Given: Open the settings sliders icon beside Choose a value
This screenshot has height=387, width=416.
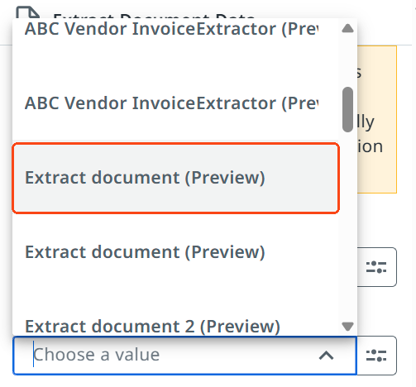Looking at the screenshot, I should click(376, 356).
